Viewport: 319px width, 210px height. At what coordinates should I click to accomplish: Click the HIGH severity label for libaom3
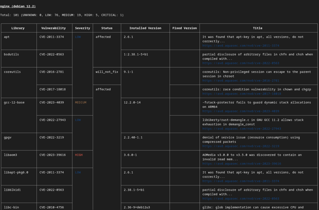pyautogui.click(x=79, y=155)
